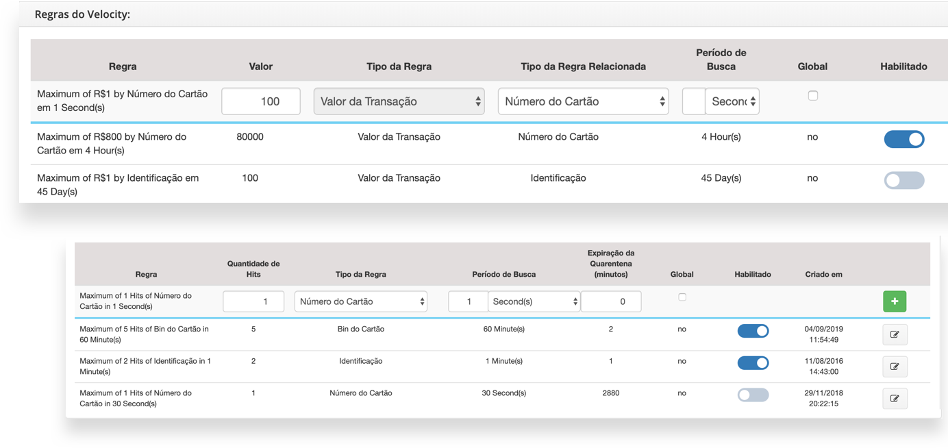Click the 1 Minute(s) period cell

coord(504,361)
